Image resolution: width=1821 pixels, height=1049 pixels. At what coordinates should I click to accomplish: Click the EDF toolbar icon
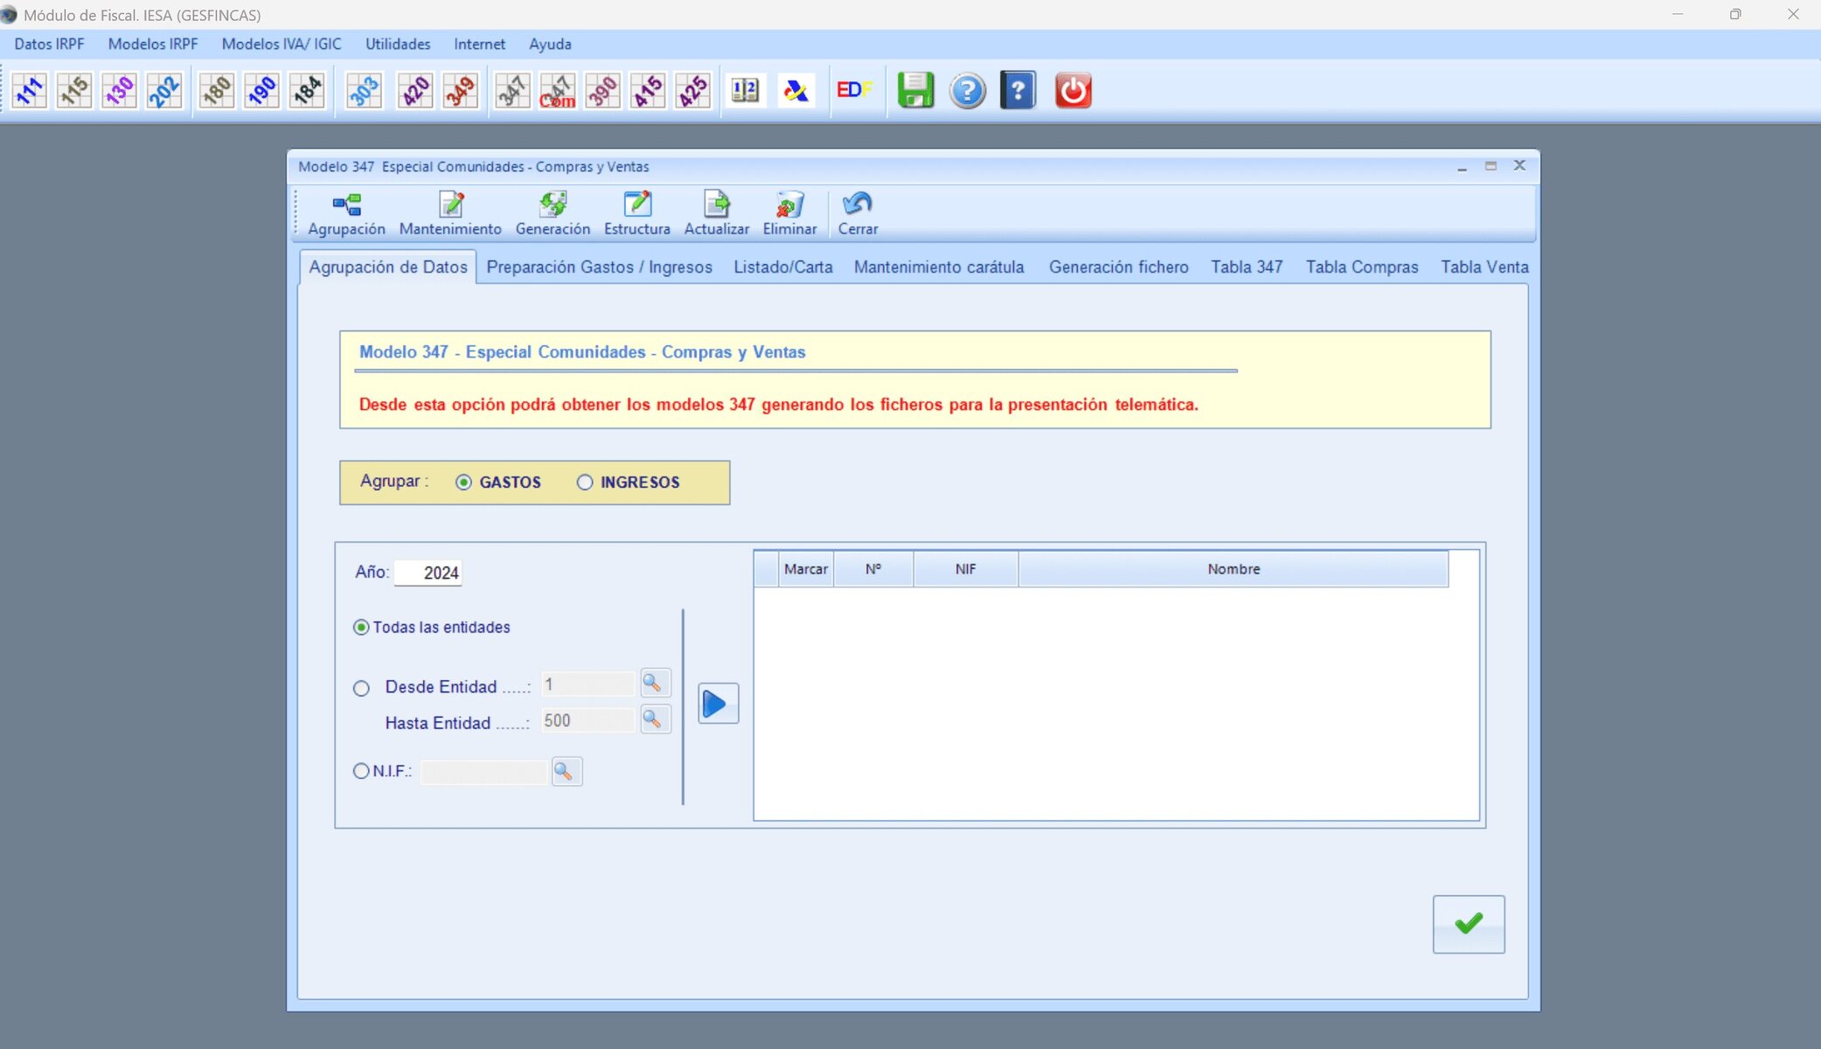853,91
